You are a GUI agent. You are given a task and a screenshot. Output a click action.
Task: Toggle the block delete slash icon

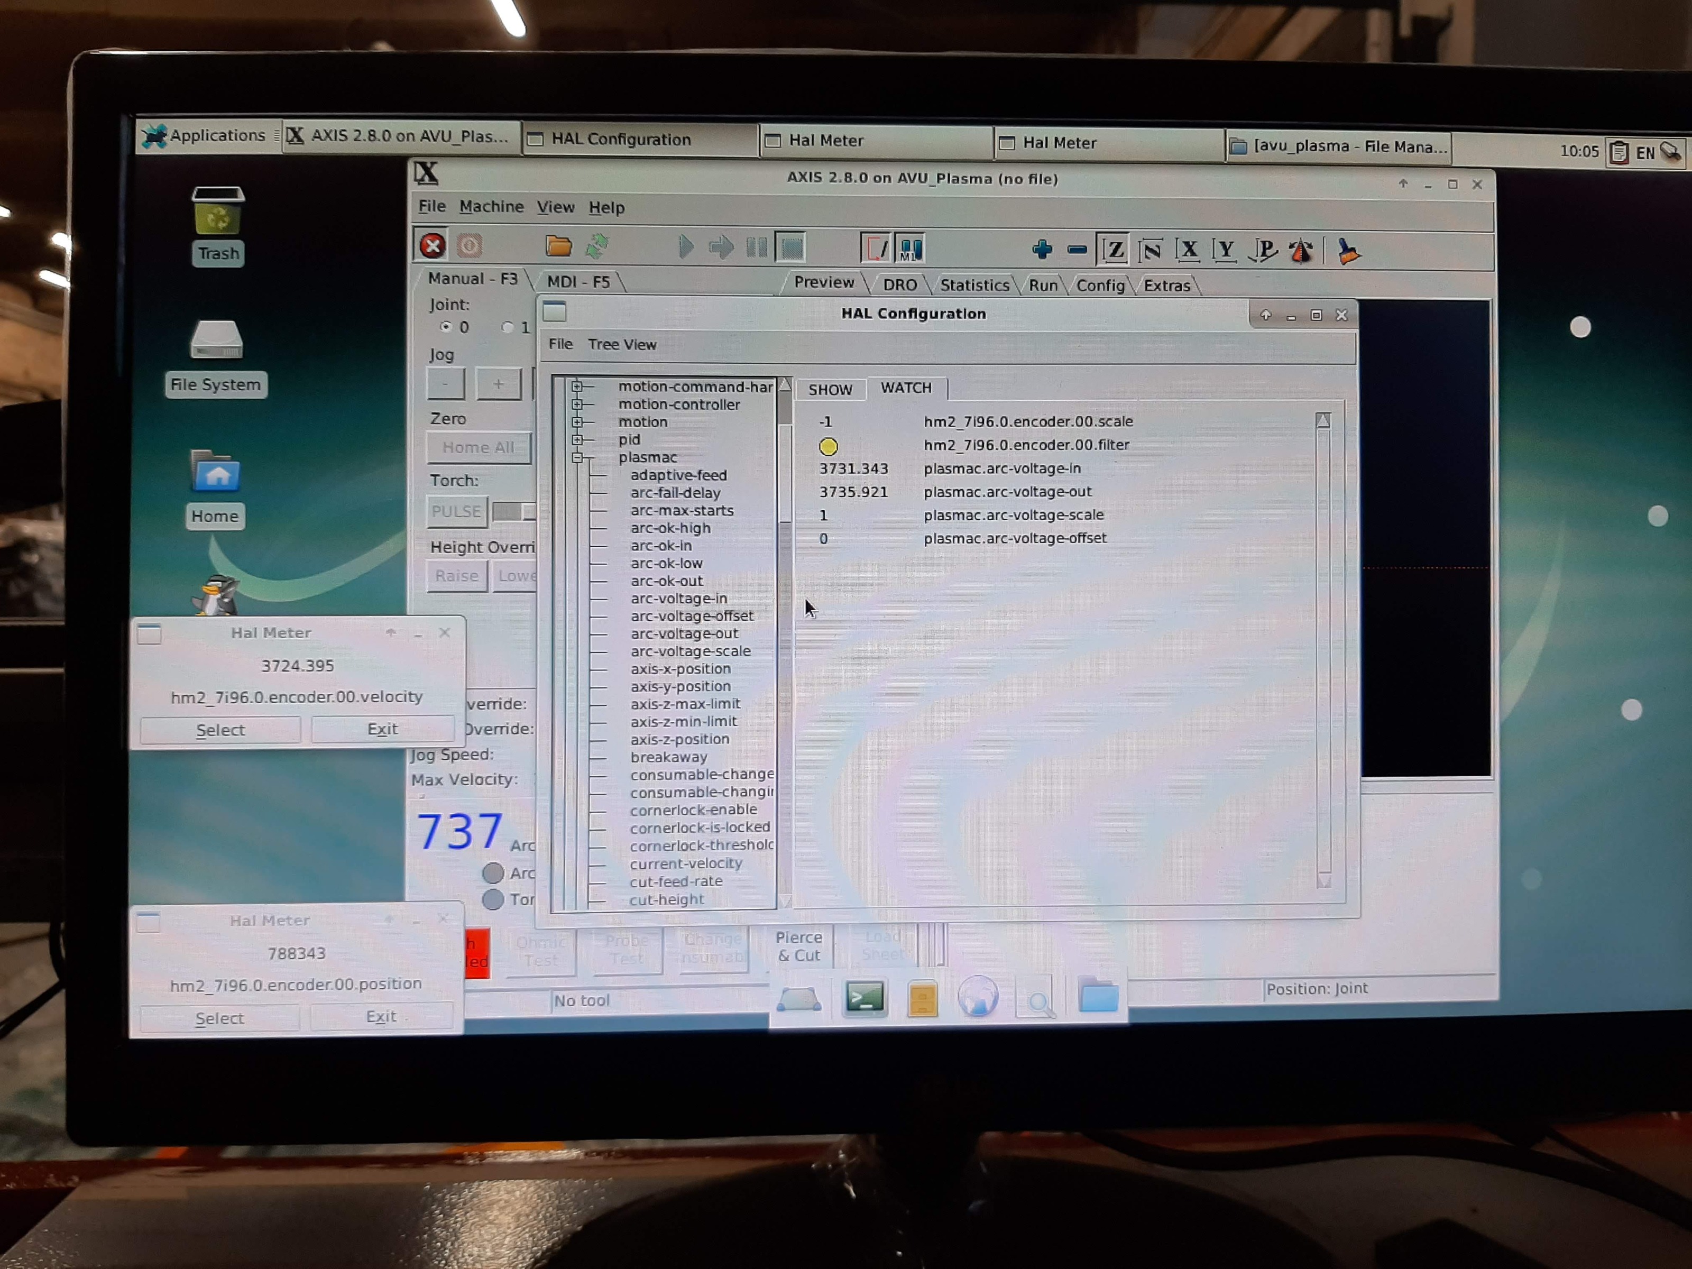click(x=875, y=249)
